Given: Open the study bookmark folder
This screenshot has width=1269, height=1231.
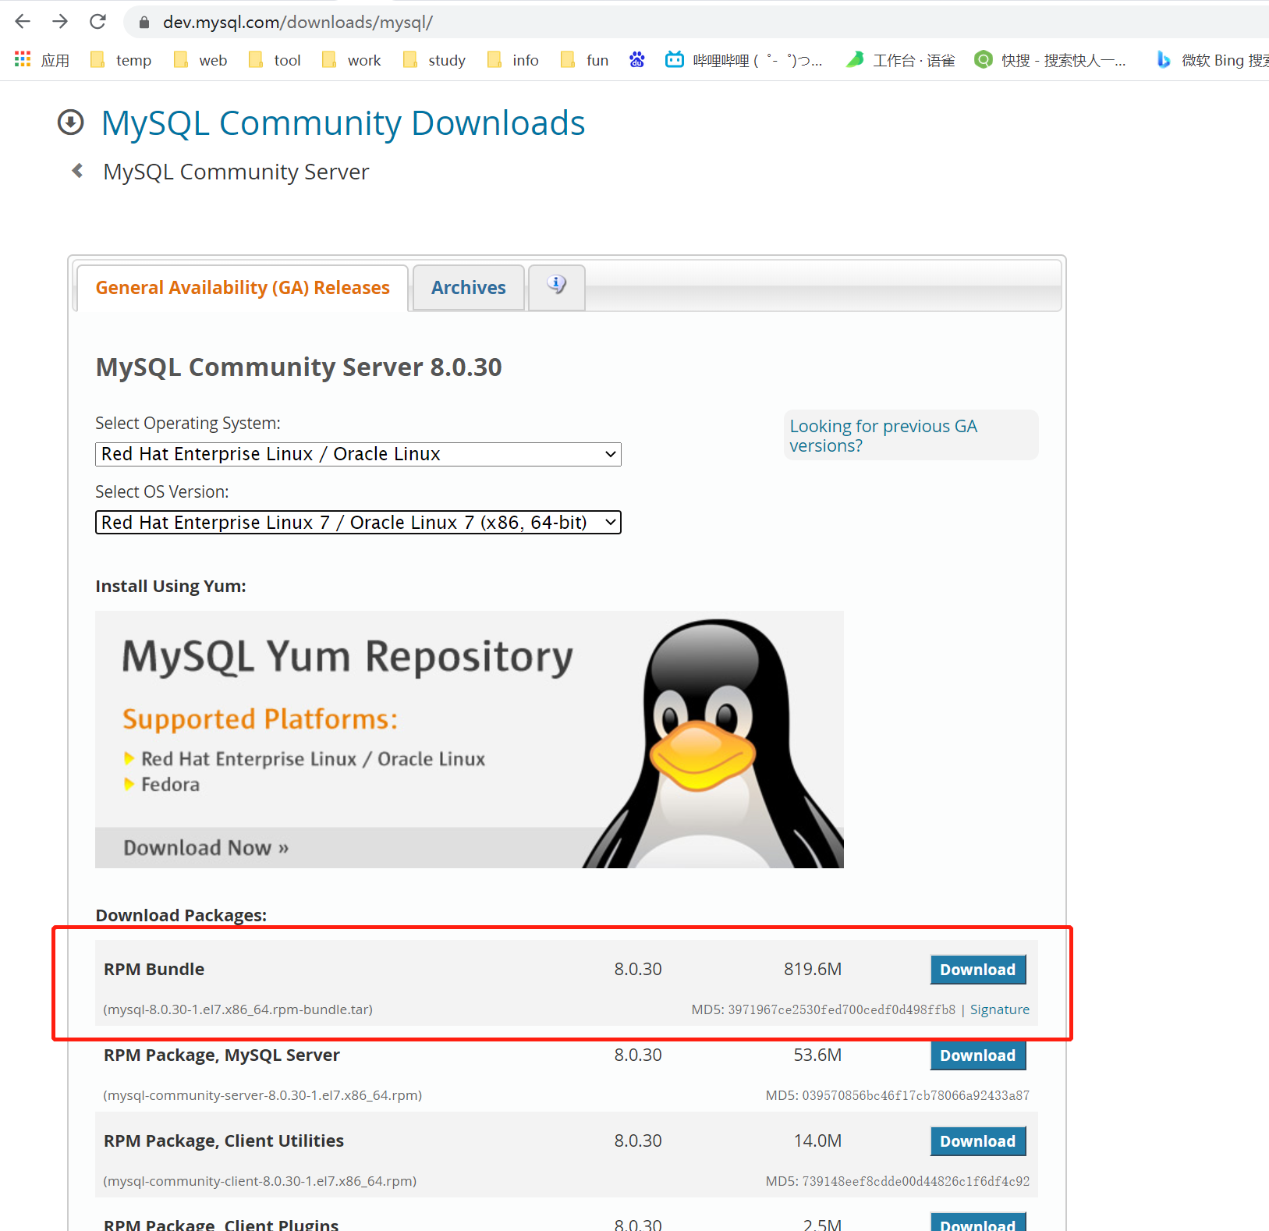Looking at the screenshot, I should (x=434, y=60).
